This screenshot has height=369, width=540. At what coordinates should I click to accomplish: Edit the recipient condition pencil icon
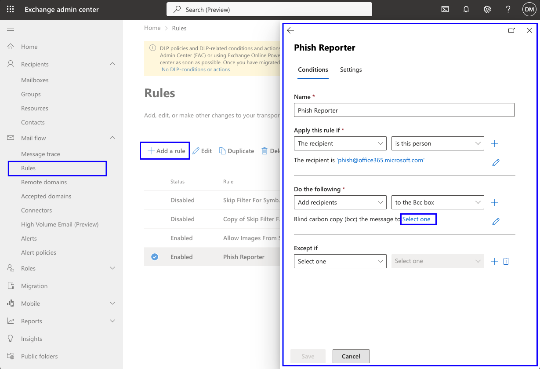coord(496,162)
